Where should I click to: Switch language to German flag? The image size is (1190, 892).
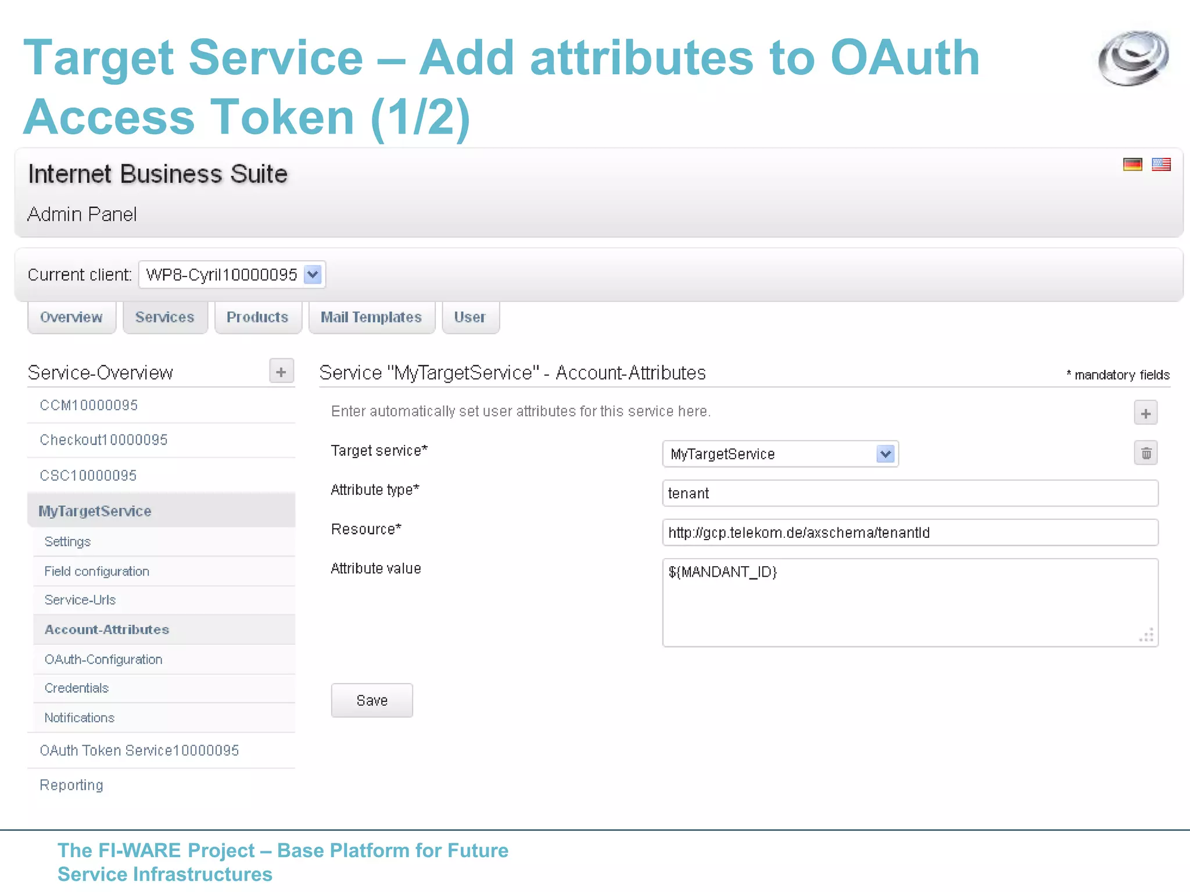coord(1132,164)
